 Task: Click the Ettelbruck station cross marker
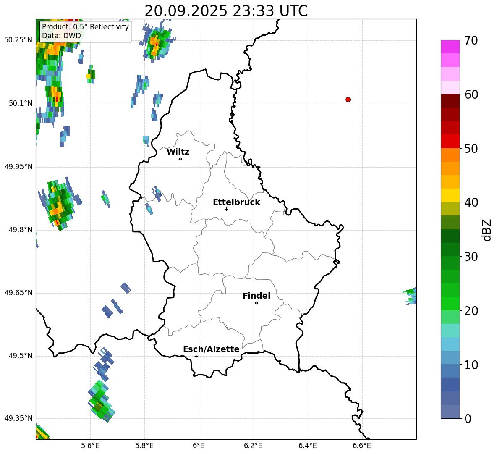[x=226, y=209]
